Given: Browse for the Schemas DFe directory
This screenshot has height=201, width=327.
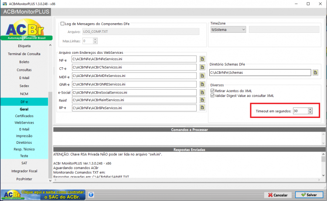Looking at the screenshot, I should [x=315, y=73].
